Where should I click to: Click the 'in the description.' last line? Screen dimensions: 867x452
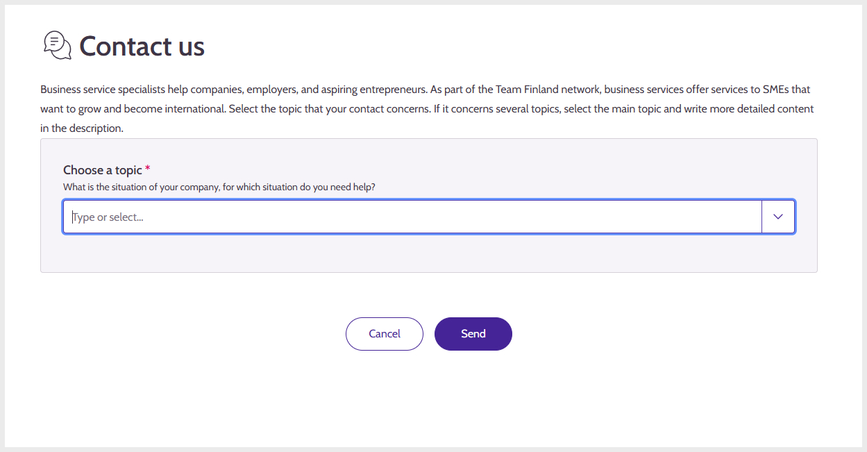[x=82, y=128]
